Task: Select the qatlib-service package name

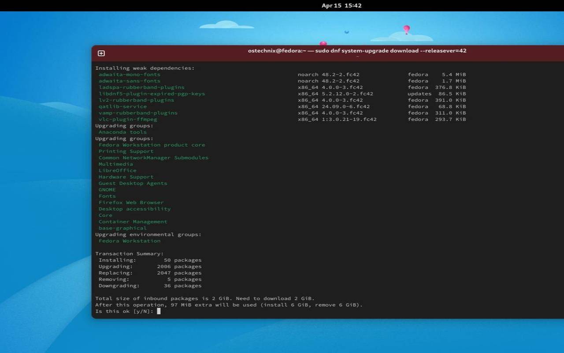Action: [x=122, y=106]
